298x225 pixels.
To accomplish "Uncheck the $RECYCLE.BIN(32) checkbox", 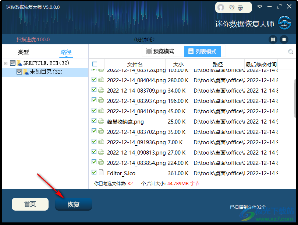I will 13,63.
